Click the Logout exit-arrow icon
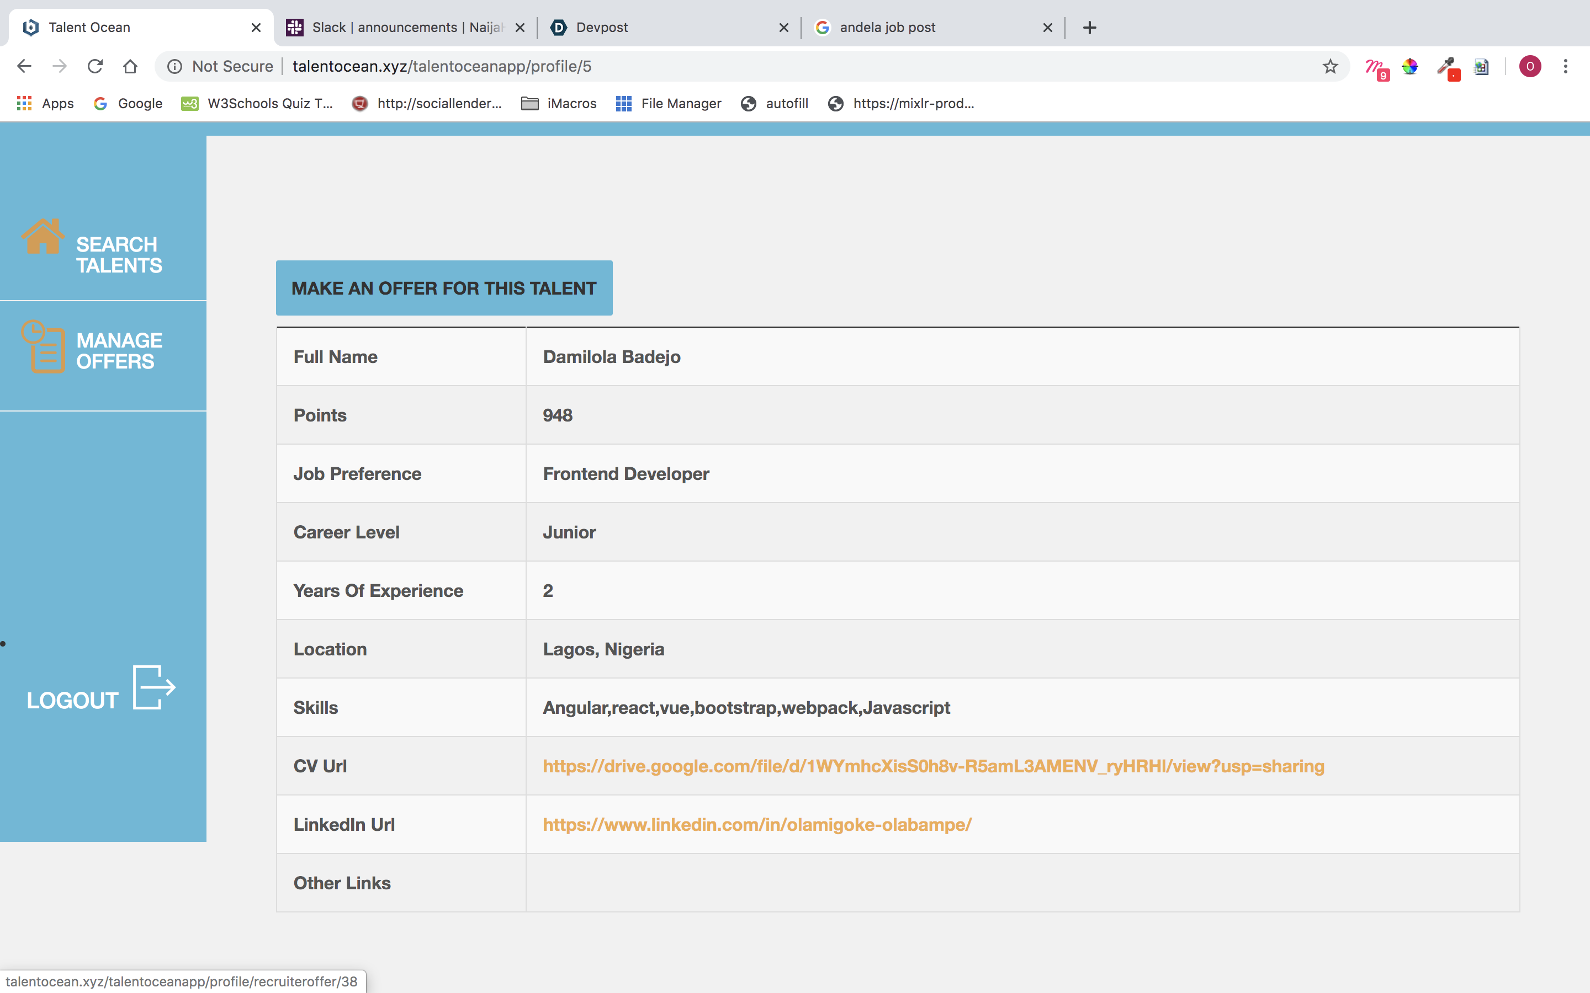 pos(153,687)
